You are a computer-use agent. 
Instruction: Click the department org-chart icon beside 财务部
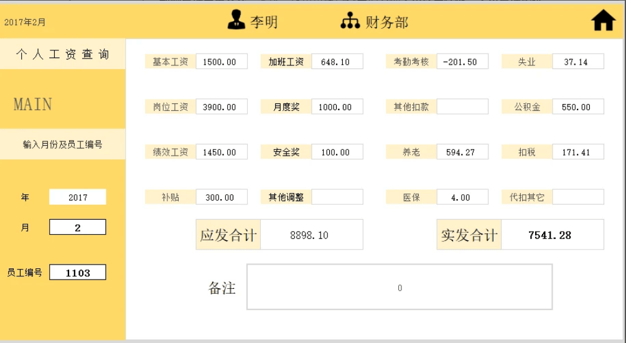tap(350, 21)
